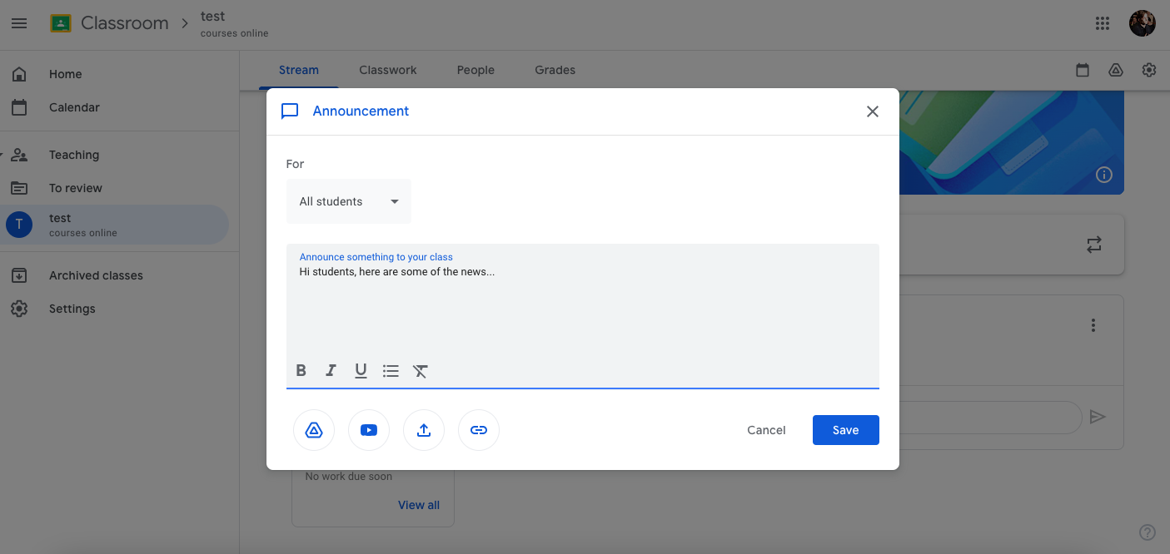Screen dimensions: 1170x554
Task: Attach a YouTube video
Action: coord(369,430)
